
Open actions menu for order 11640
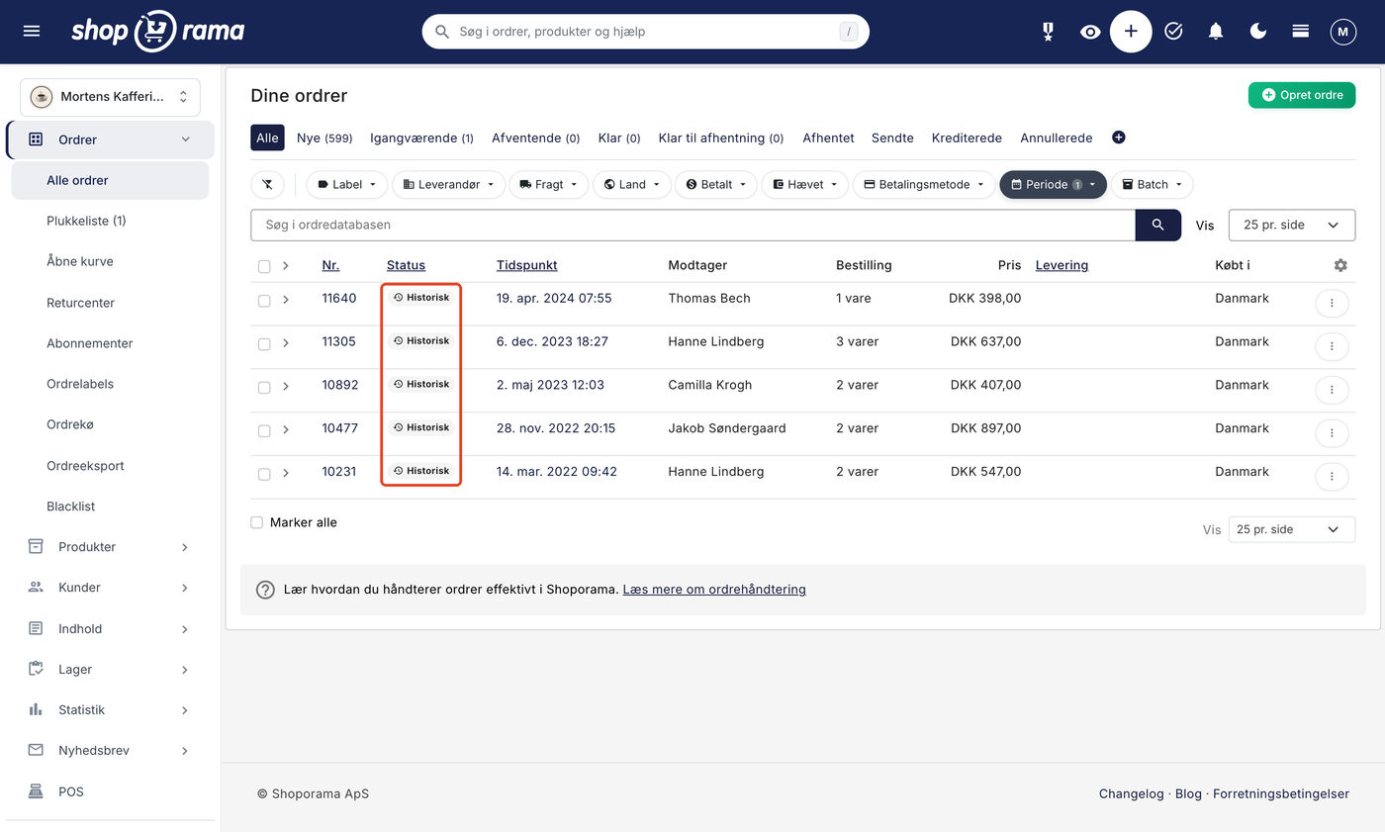coord(1332,303)
